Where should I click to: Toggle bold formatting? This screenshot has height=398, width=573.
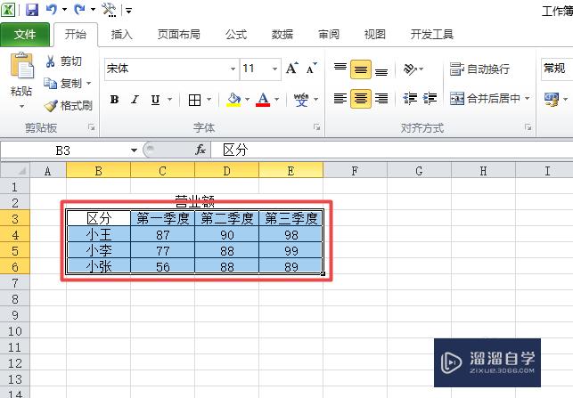[114, 100]
